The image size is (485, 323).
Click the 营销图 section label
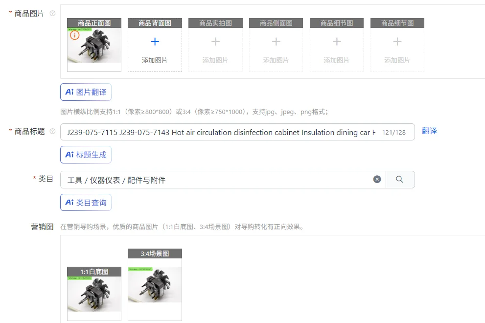pos(42,227)
